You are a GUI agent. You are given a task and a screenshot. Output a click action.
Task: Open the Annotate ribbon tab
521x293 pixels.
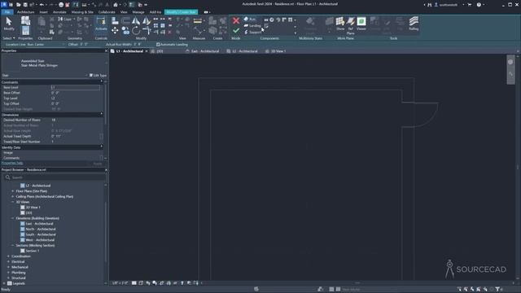click(x=59, y=12)
